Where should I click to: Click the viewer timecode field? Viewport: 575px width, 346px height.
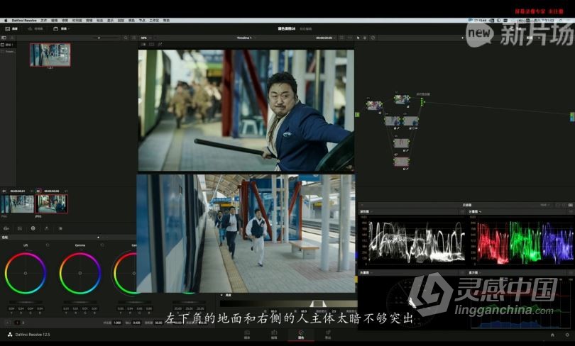(325, 38)
